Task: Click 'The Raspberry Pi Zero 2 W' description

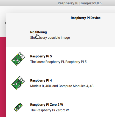Action: tap(49, 110)
